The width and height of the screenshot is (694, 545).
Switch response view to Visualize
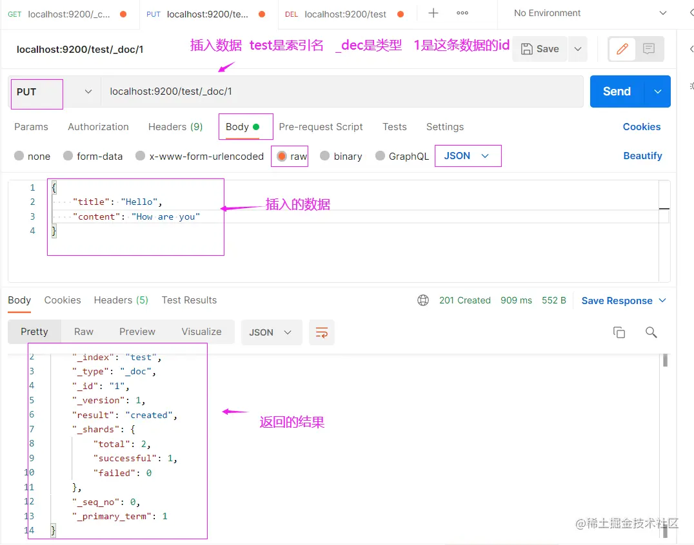201,332
